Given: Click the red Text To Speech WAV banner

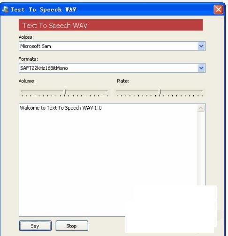Looking at the screenshot, I should 111,25.
